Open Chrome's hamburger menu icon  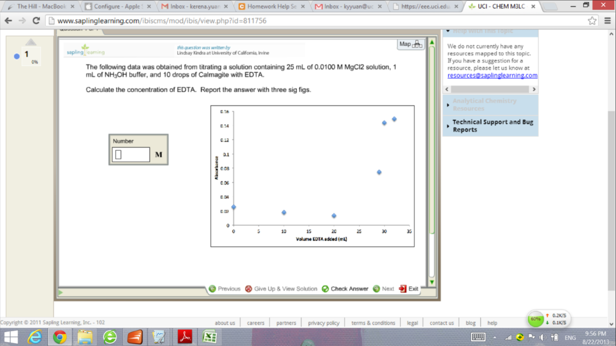click(x=607, y=21)
